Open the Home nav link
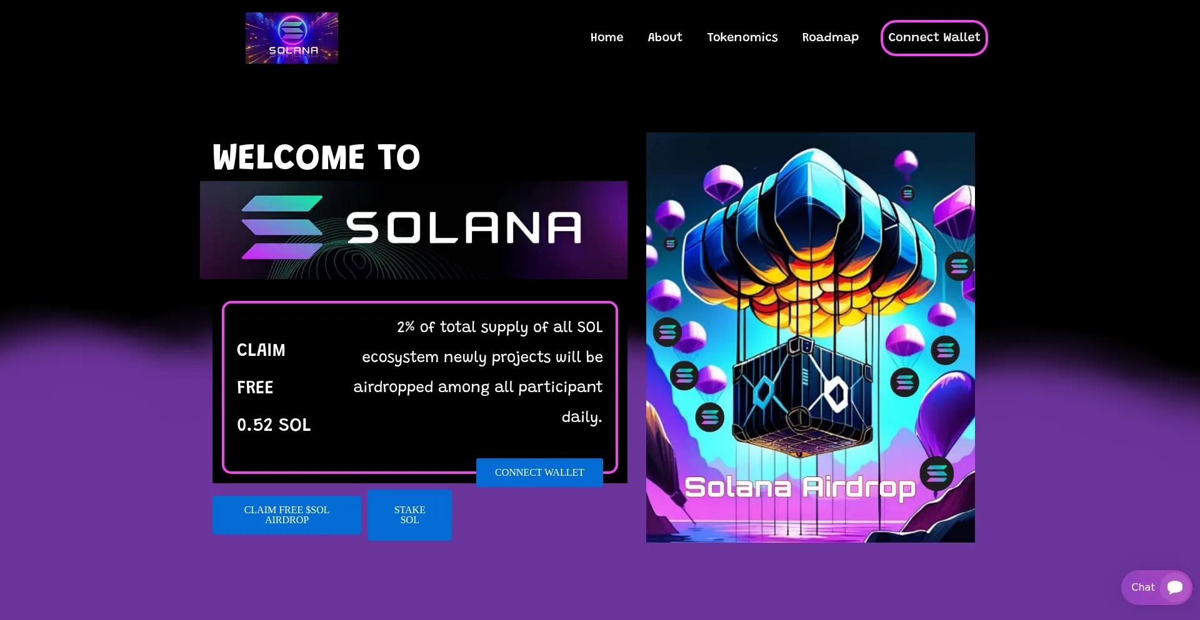Viewport: 1200px width, 620px height. pyautogui.click(x=607, y=37)
